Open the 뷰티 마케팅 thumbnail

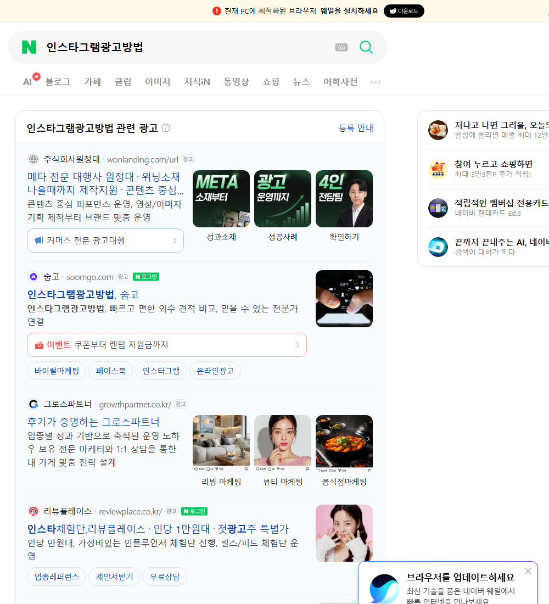coord(283,443)
